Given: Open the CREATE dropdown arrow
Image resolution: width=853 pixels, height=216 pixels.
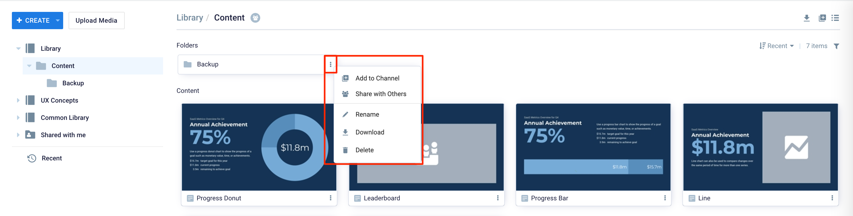Looking at the screenshot, I should click(x=58, y=21).
